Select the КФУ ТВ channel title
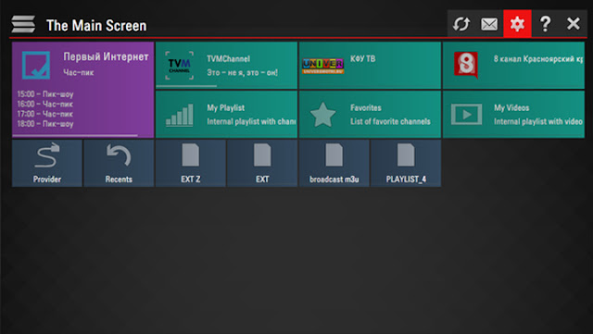The image size is (593, 334). [362, 58]
